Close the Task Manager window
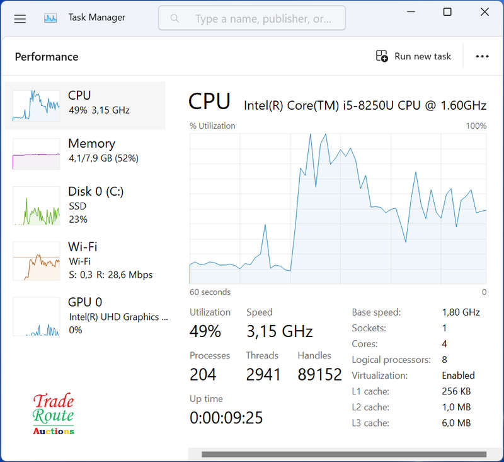 click(x=484, y=12)
